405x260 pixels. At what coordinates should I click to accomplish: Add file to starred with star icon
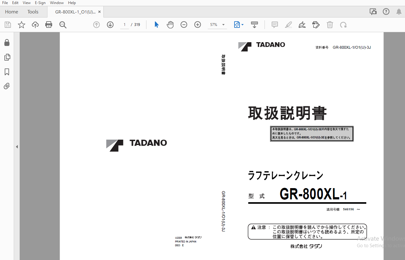point(22,25)
